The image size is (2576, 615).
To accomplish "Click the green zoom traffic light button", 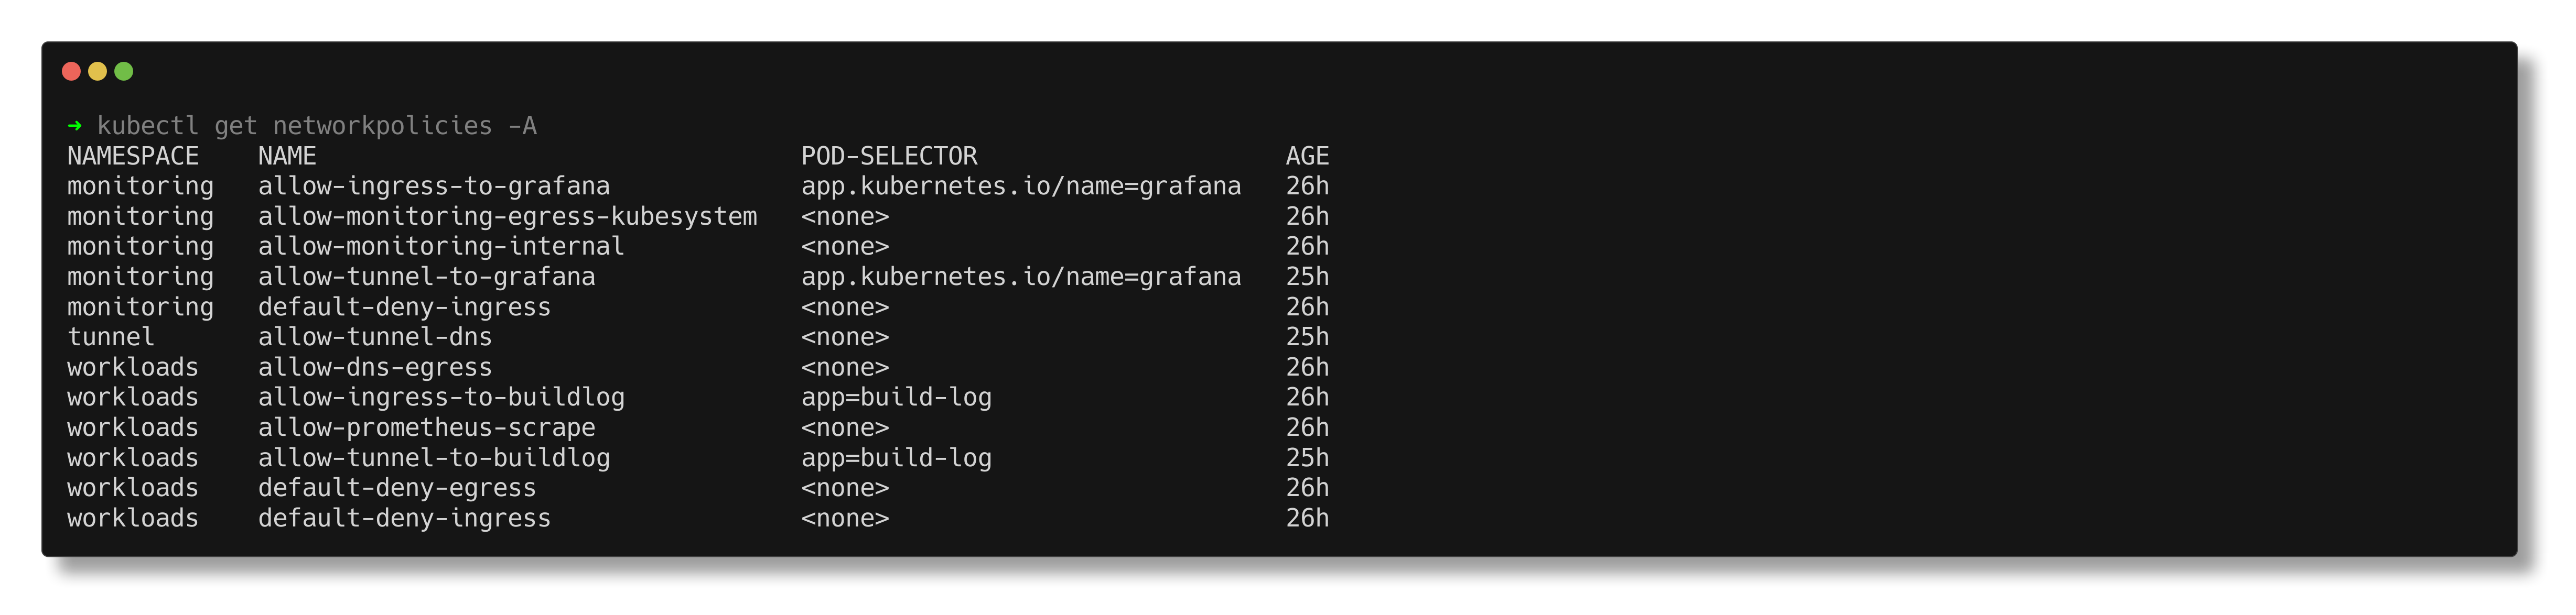I will [123, 71].
